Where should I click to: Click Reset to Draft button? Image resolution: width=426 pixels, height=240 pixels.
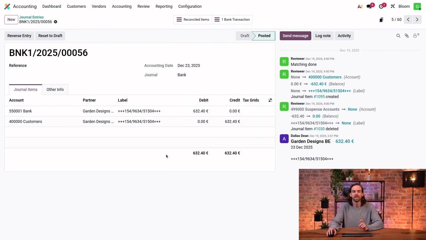point(50,36)
